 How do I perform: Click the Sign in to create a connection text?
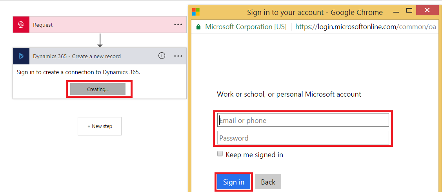click(x=79, y=72)
